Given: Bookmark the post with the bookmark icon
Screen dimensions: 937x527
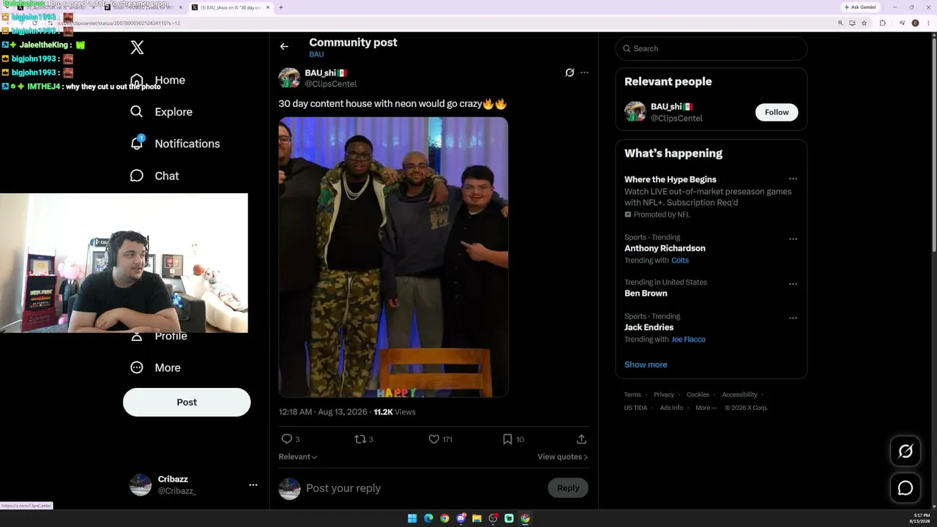Looking at the screenshot, I should [507, 439].
